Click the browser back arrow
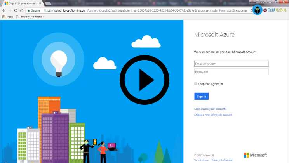 point(4,10)
